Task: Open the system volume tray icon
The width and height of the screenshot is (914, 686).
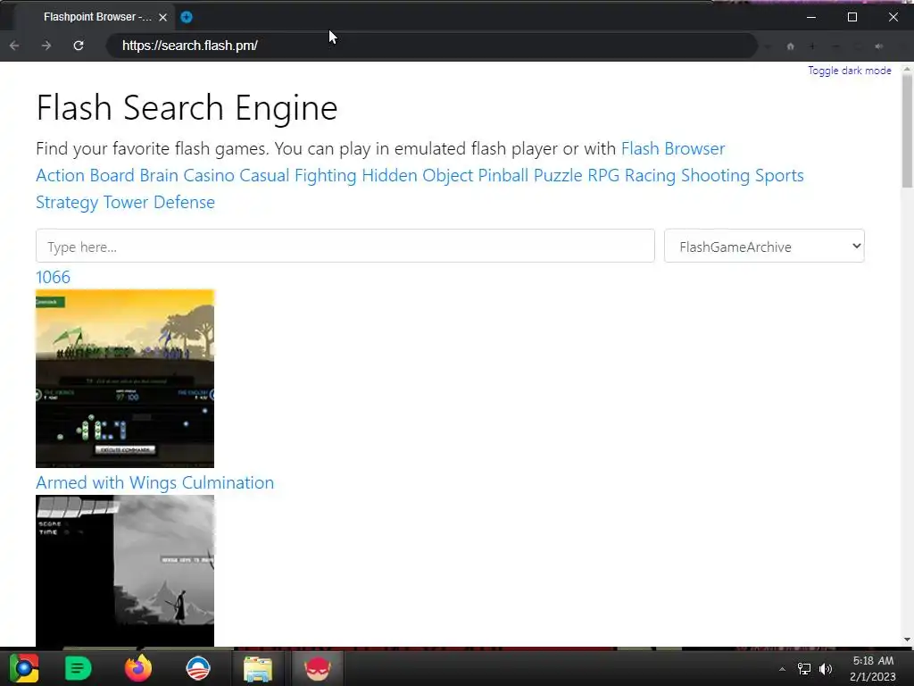Action: 826,669
